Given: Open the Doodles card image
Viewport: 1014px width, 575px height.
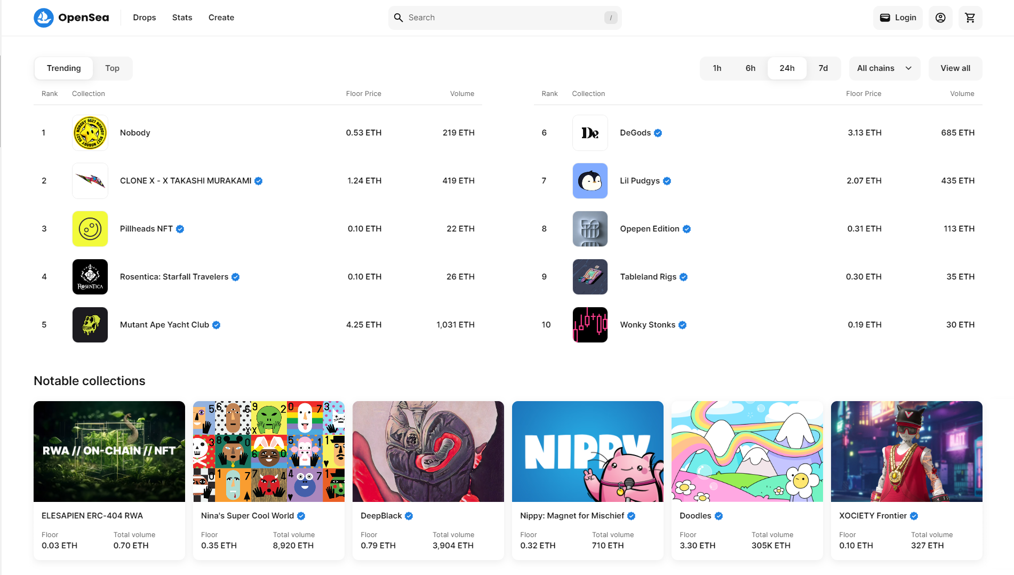Looking at the screenshot, I should click(x=747, y=451).
